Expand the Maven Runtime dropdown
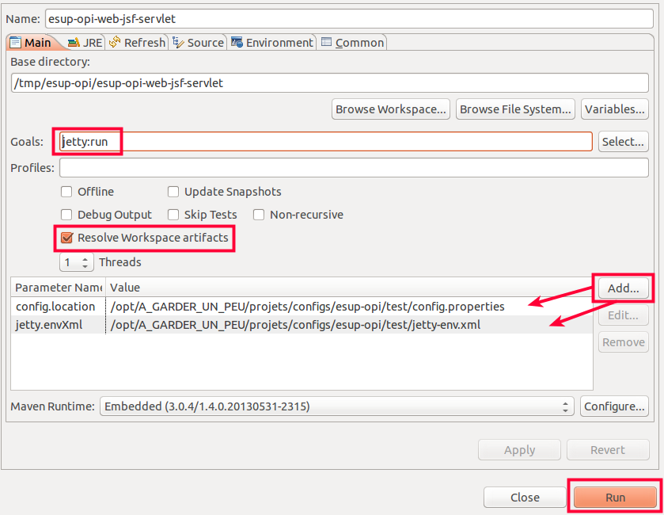 coord(336,406)
